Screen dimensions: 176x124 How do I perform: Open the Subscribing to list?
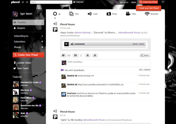[x=28, y=36]
